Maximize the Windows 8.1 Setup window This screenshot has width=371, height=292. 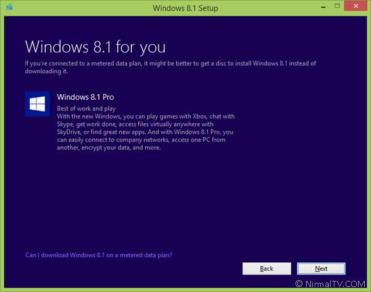click(x=337, y=6)
